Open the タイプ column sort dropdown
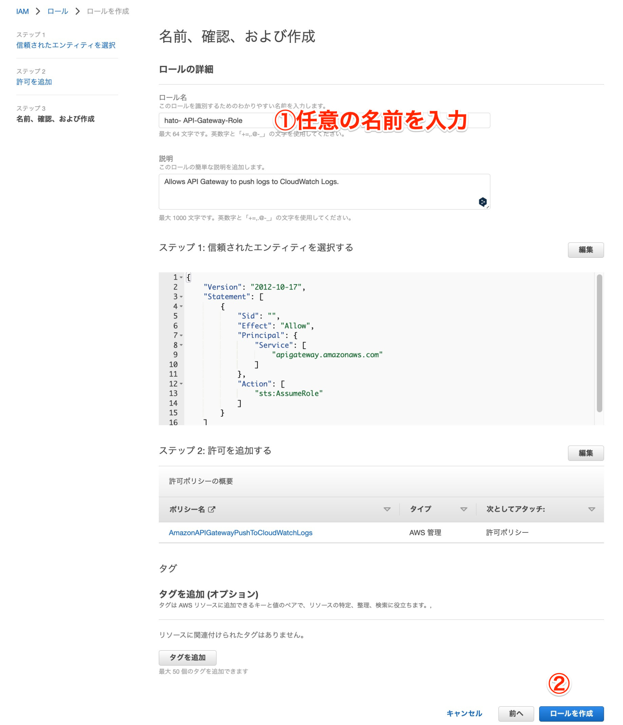623x725 pixels. tap(463, 510)
